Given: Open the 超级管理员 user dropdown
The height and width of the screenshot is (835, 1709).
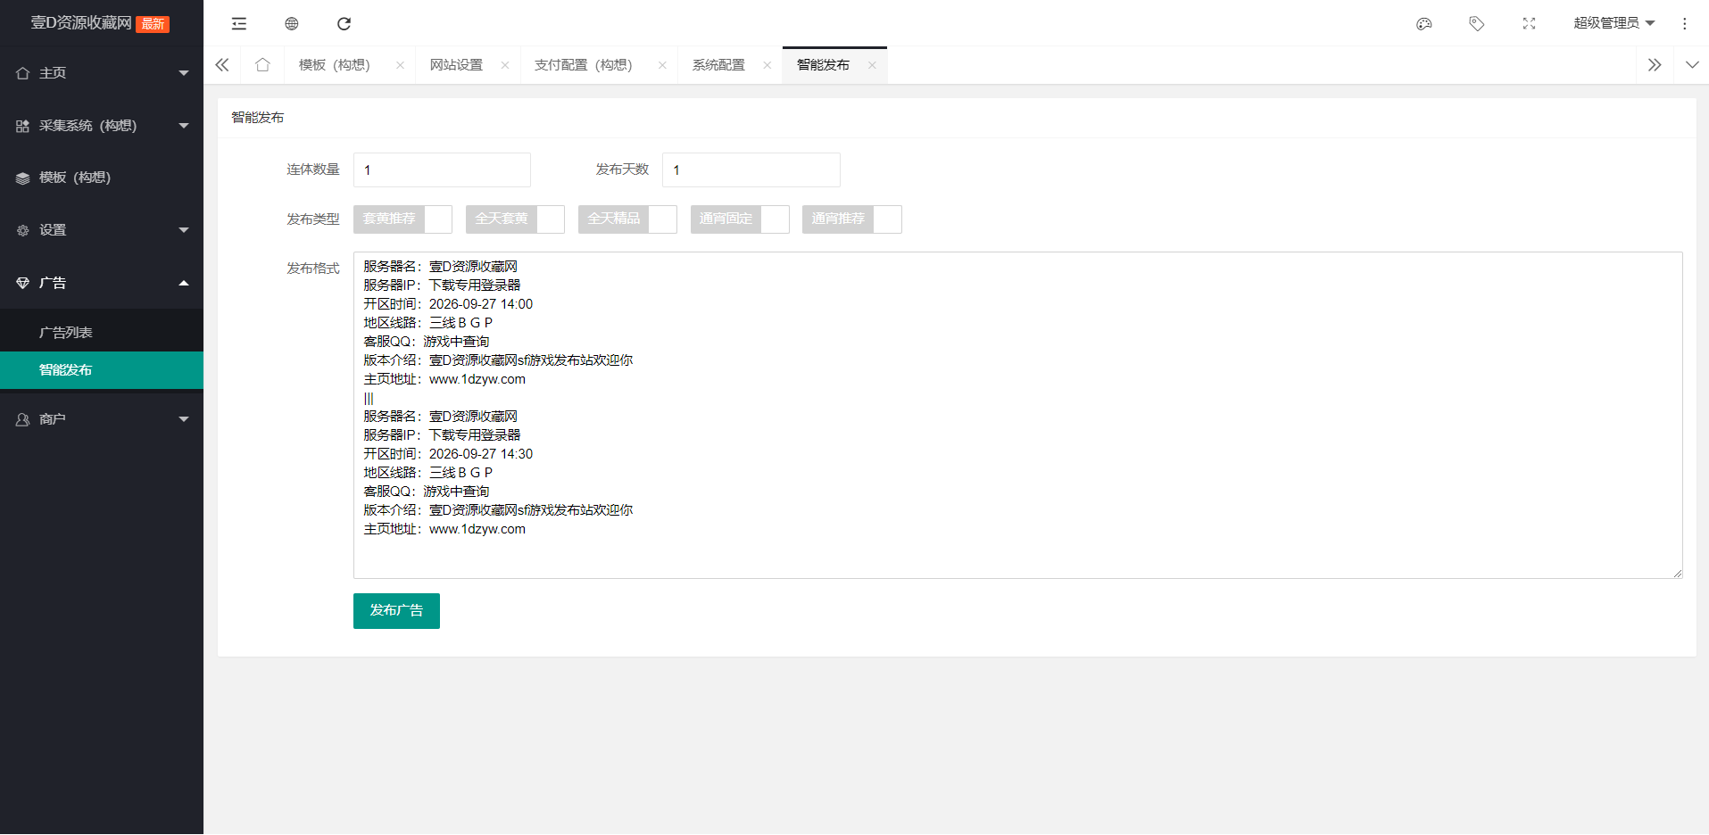Looking at the screenshot, I should pos(1614,23).
